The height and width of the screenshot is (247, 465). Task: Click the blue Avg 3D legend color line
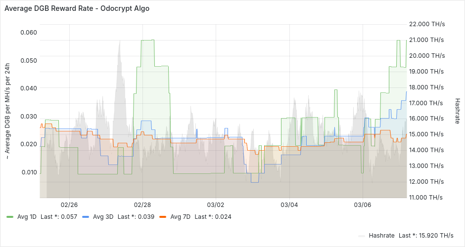[x=85, y=217]
